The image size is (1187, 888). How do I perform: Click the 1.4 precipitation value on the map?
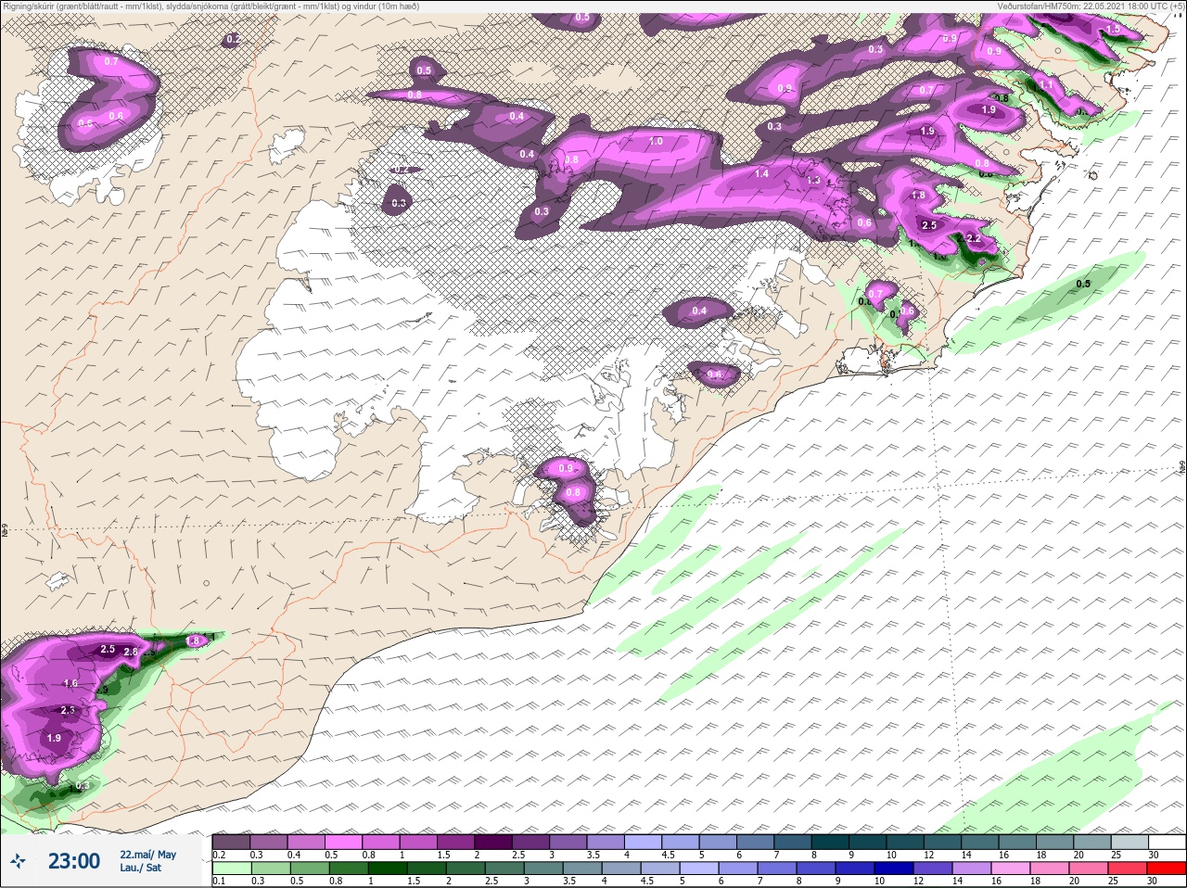click(761, 173)
